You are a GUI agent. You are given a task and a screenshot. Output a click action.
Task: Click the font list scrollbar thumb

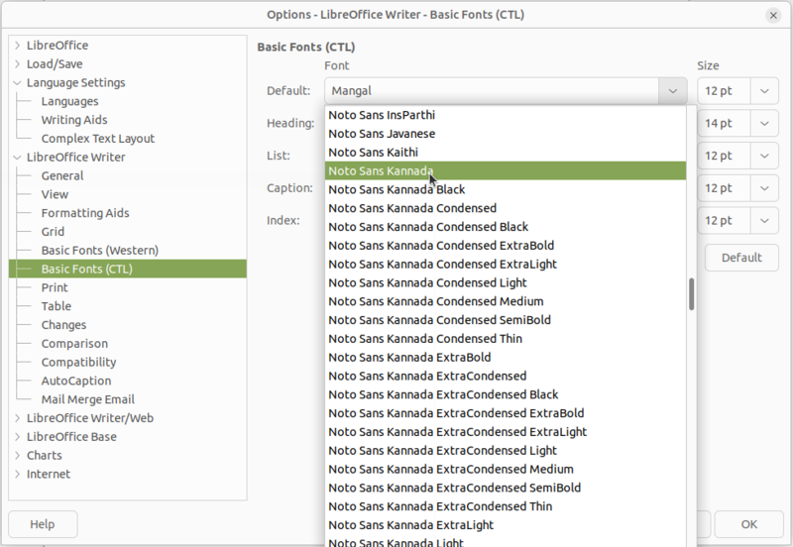(x=691, y=294)
